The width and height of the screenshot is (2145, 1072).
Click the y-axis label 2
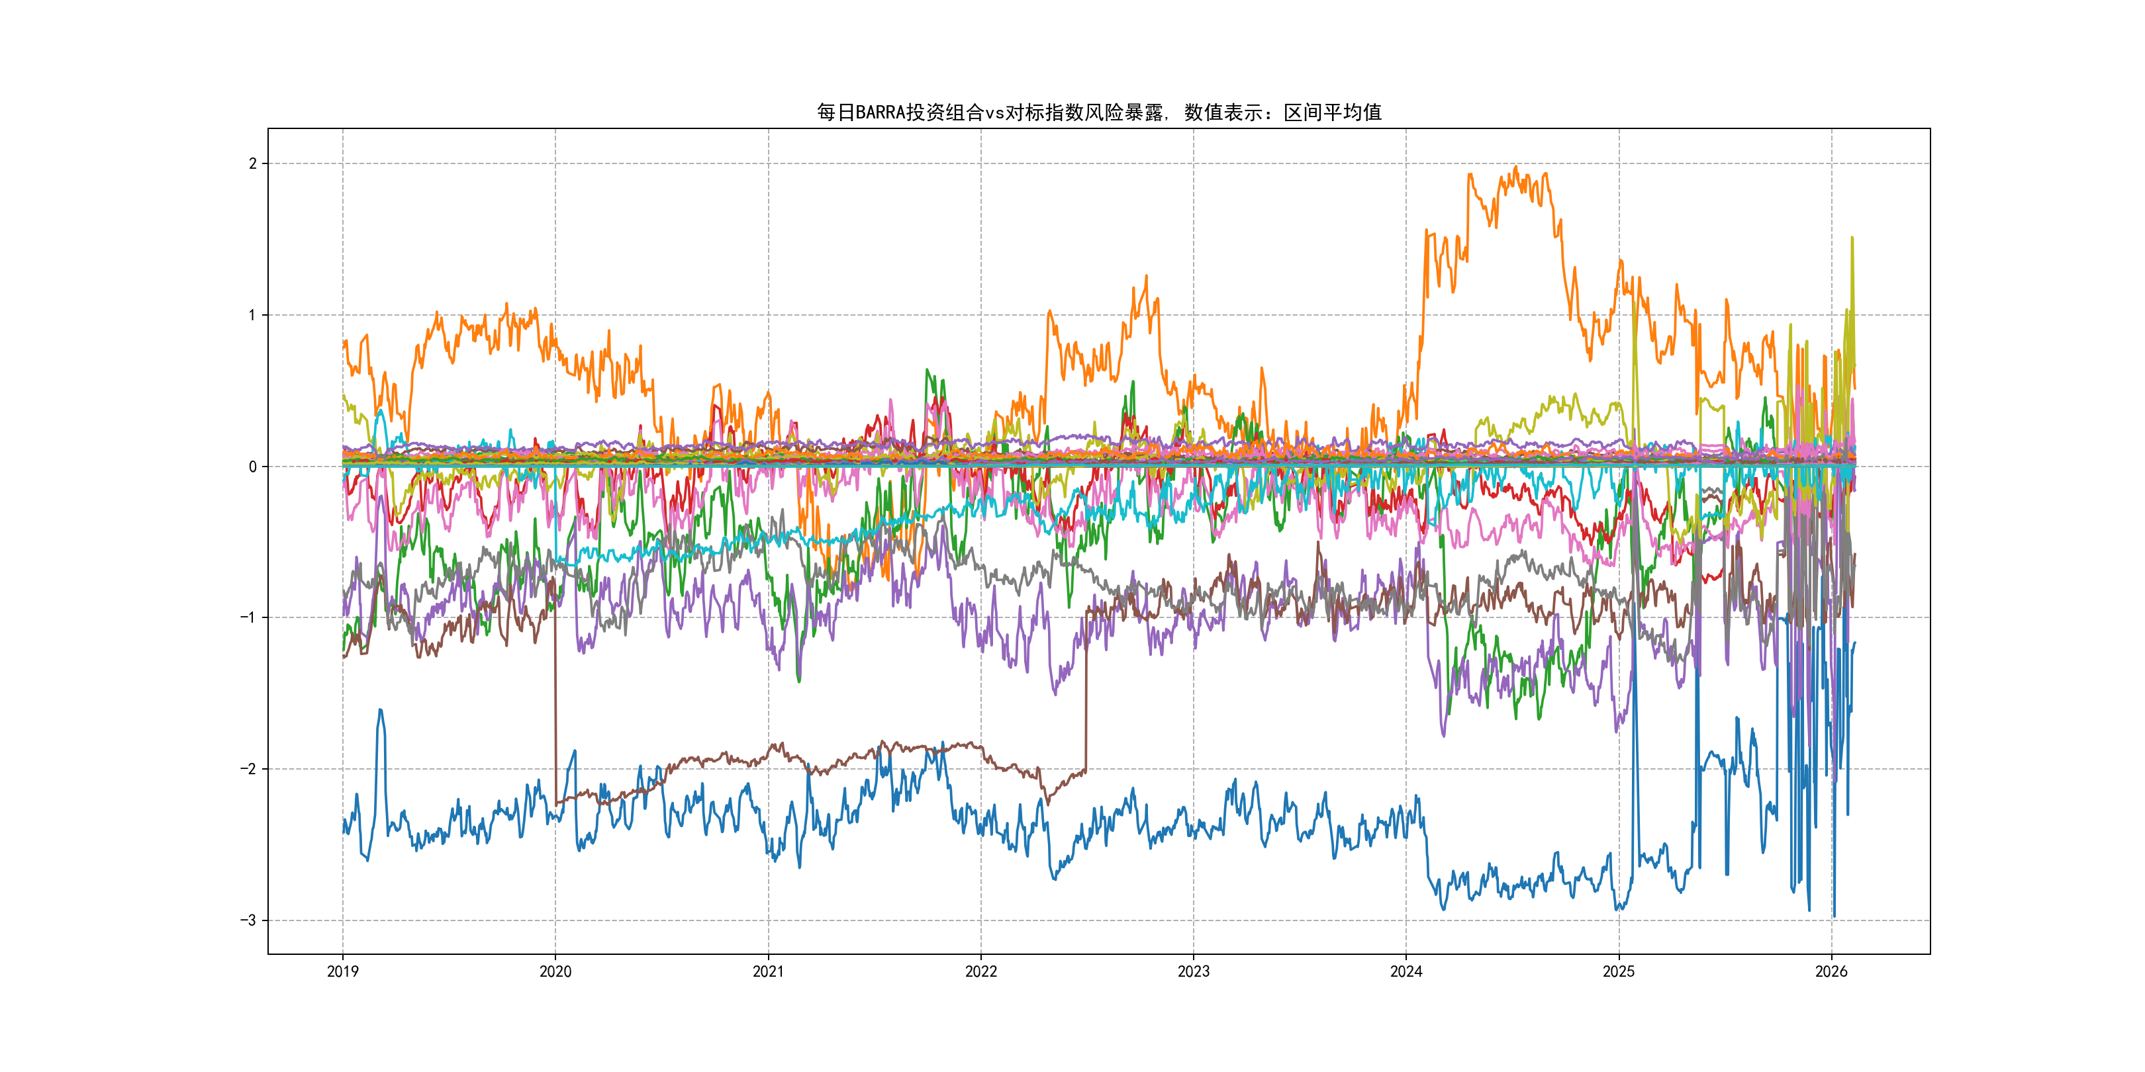252,164
